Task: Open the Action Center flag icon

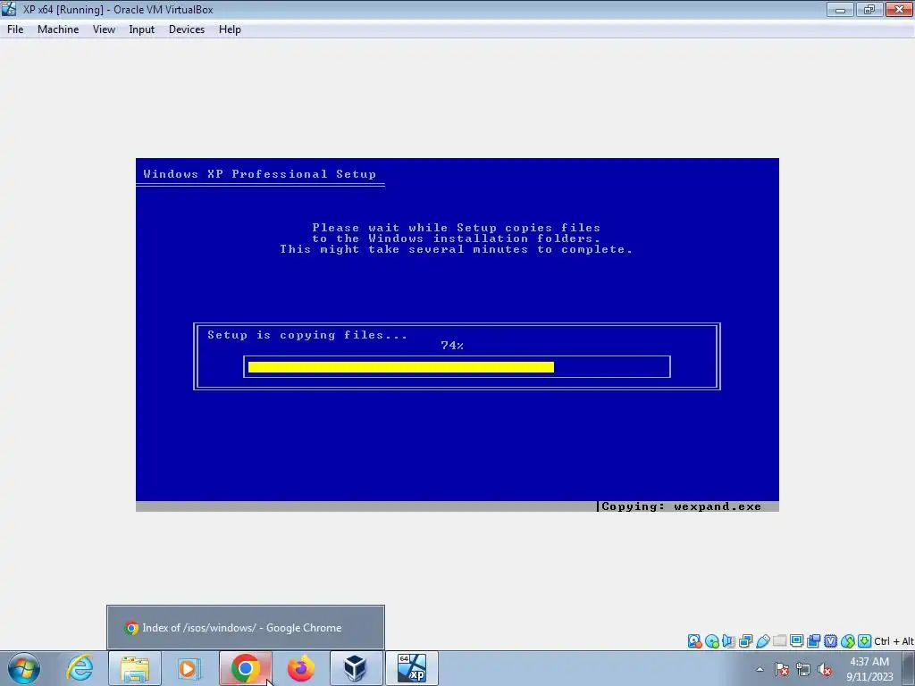Action: pos(782,669)
